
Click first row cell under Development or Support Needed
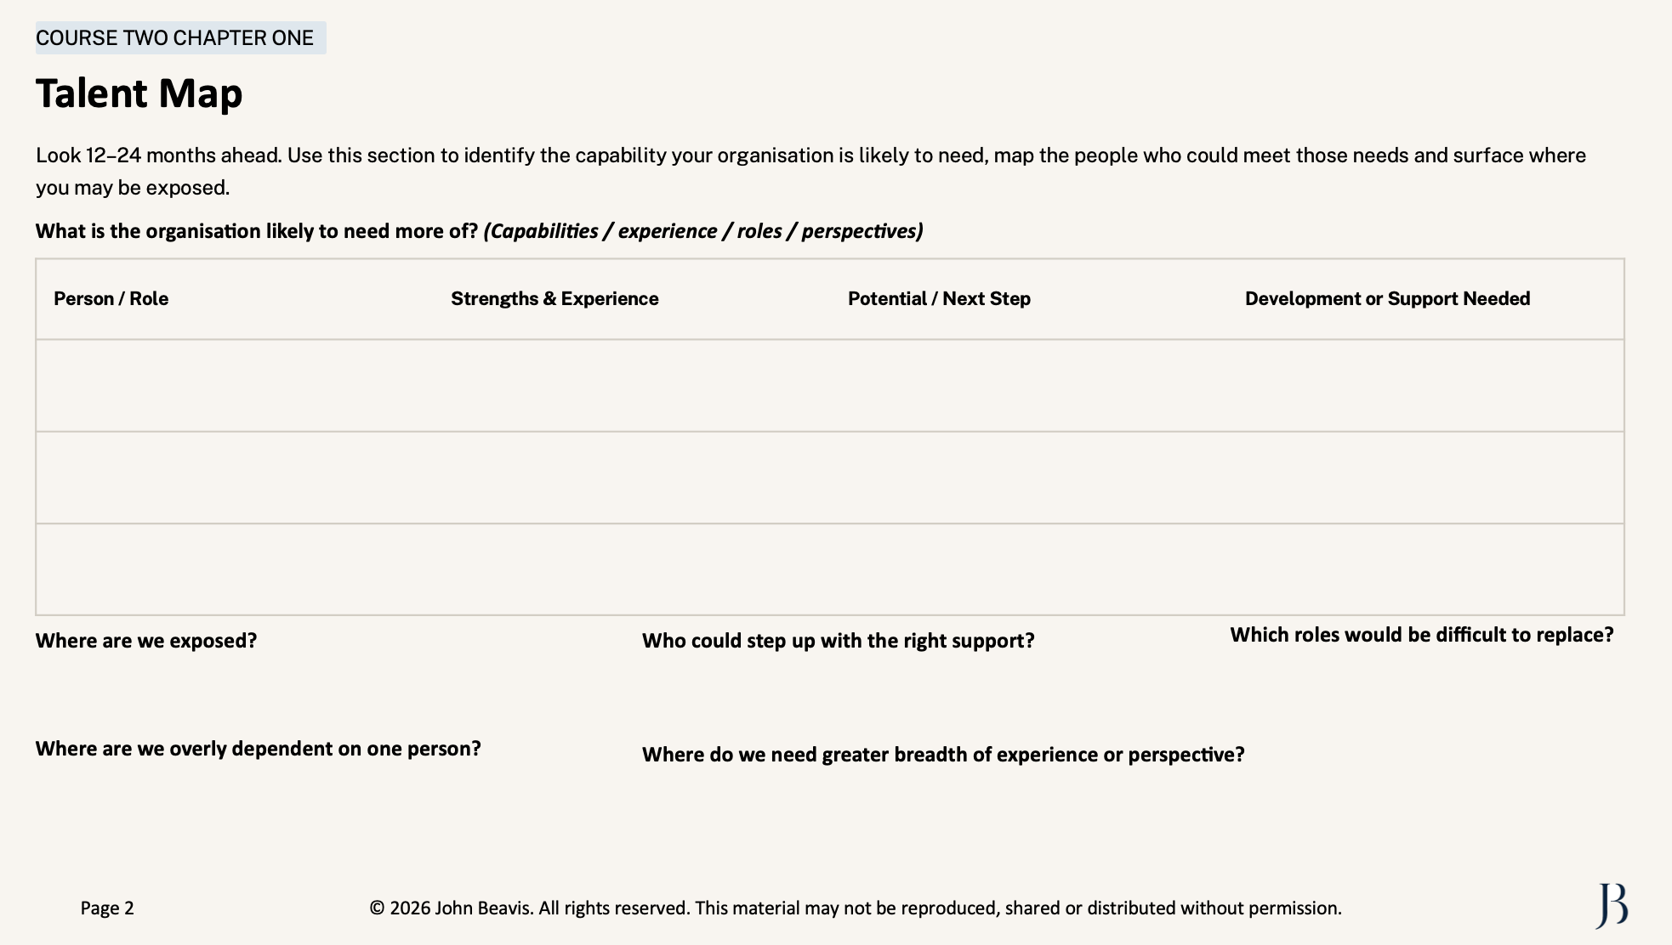click(x=1425, y=386)
